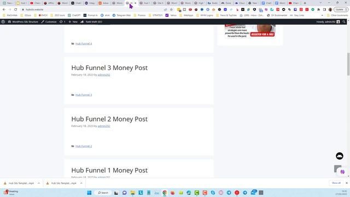Open the Telegram Web bookmark
The image size is (350, 197).
click(x=121, y=15)
